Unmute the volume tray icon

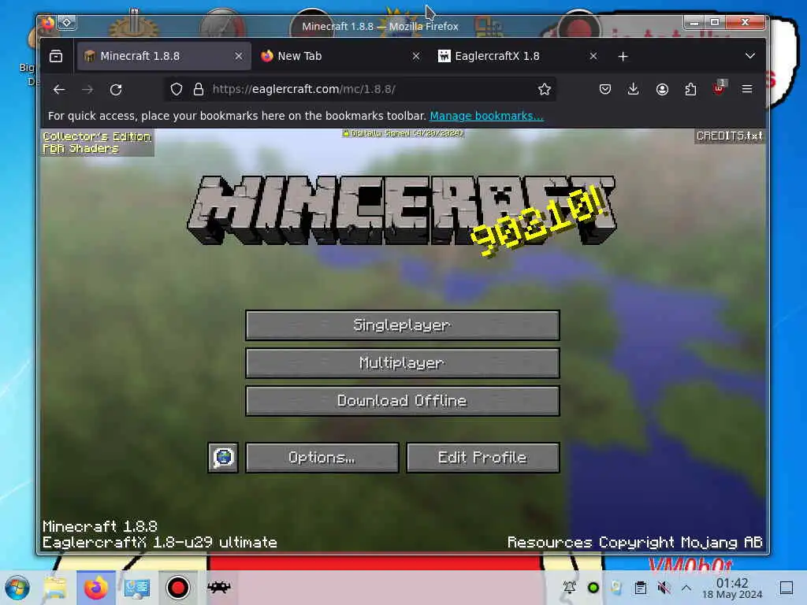664,588
